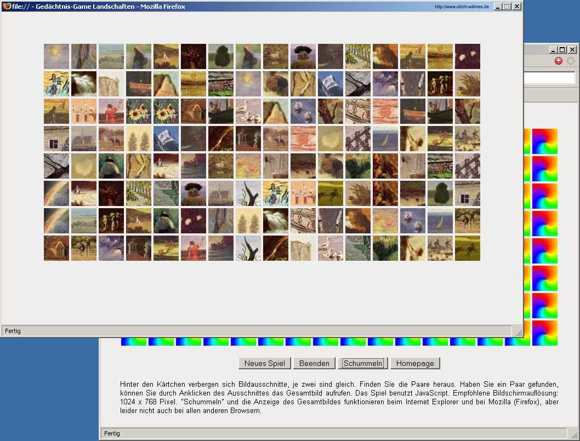Open the Homepage button
Screen dimensions: 580x441
click(414, 363)
